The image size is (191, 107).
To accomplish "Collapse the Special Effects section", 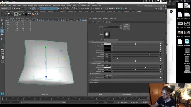I will tap(90, 74).
